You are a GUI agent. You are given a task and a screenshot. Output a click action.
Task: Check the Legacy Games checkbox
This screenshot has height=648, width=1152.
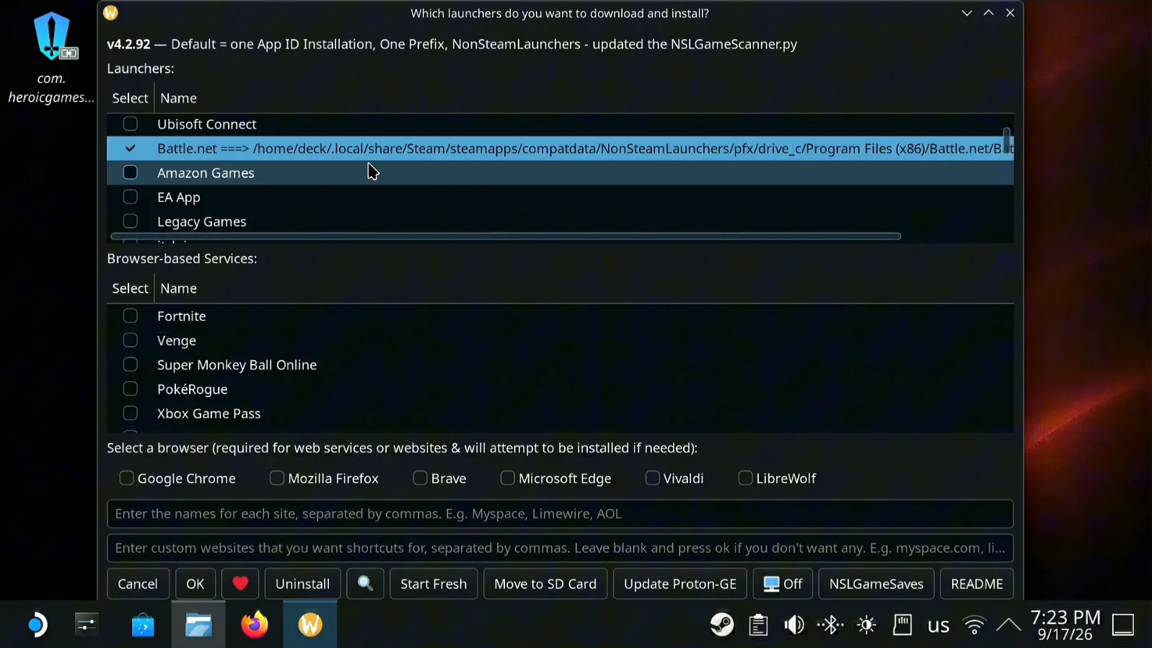tap(131, 221)
